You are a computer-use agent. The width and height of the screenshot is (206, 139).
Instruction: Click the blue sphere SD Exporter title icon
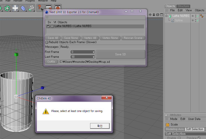click(47, 12)
